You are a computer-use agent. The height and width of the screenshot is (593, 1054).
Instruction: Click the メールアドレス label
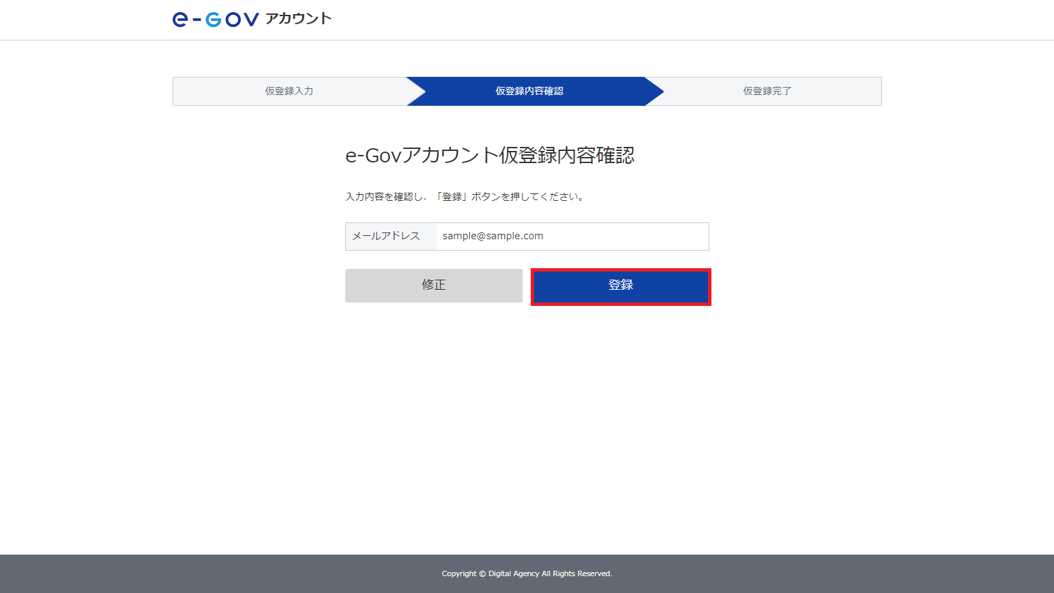[x=386, y=236]
